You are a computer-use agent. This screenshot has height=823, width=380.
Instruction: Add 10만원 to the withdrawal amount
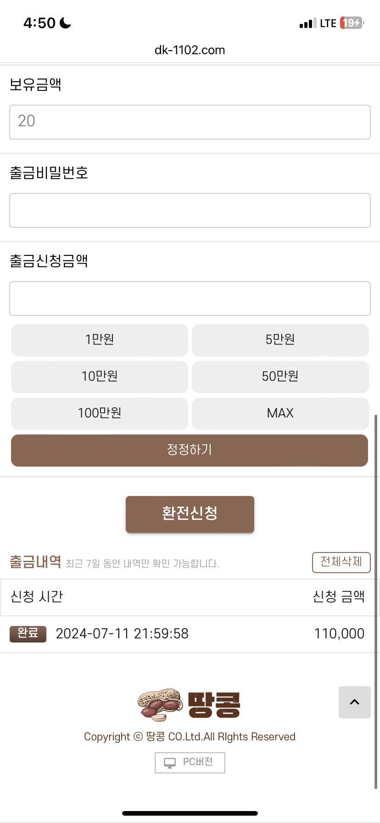pyautogui.click(x=100, y=377)
